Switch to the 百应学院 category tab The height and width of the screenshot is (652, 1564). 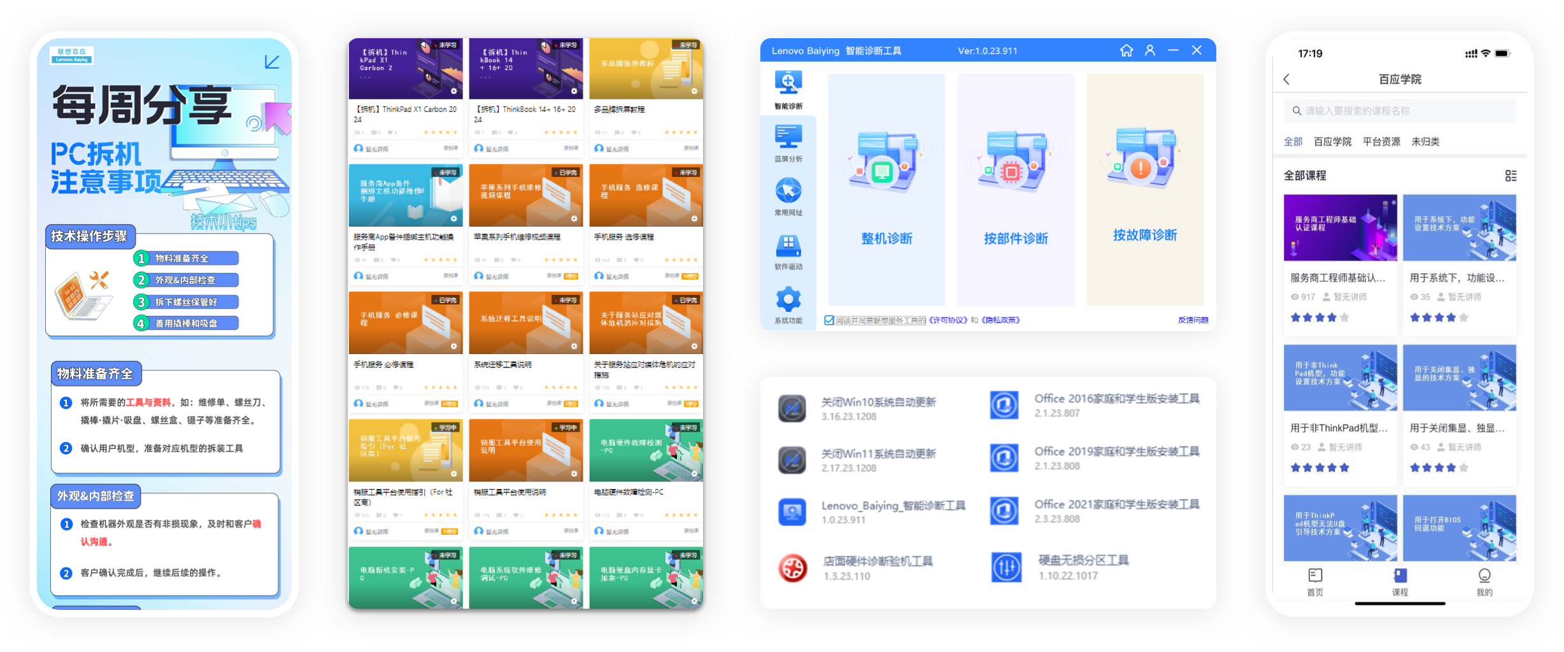(x=1332, y=141)
